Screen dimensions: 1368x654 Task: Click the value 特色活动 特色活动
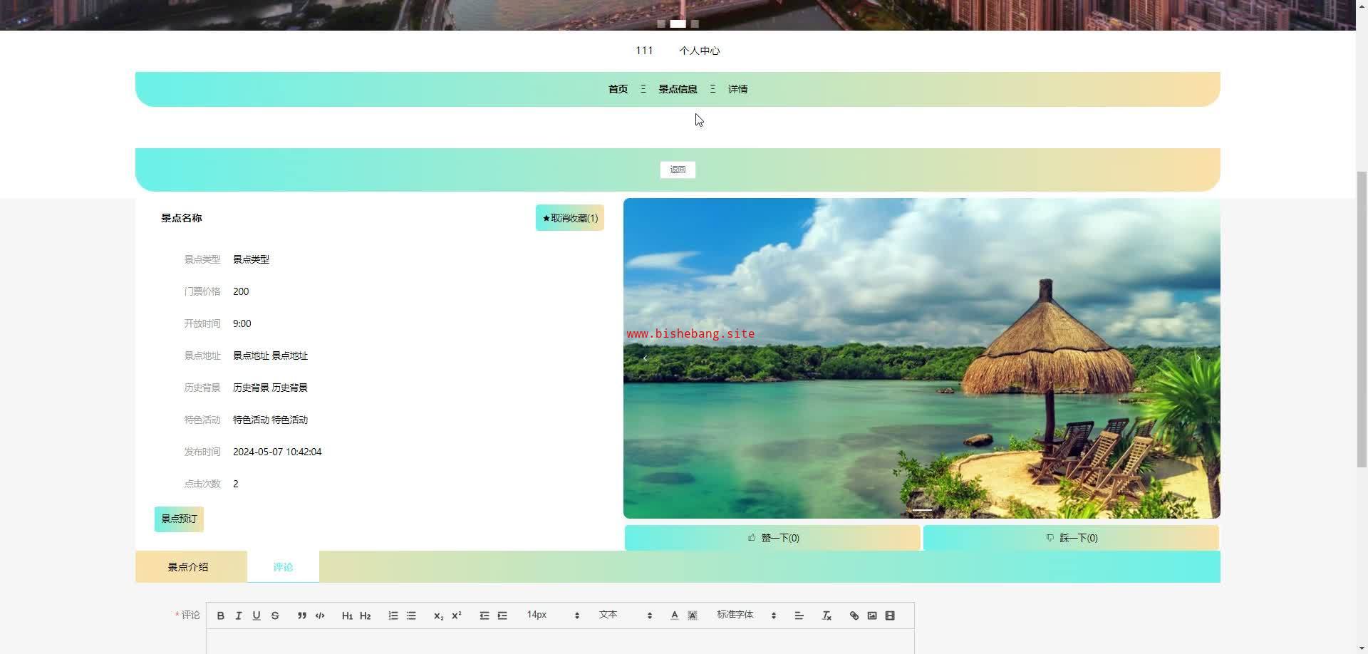click(270, 420)
